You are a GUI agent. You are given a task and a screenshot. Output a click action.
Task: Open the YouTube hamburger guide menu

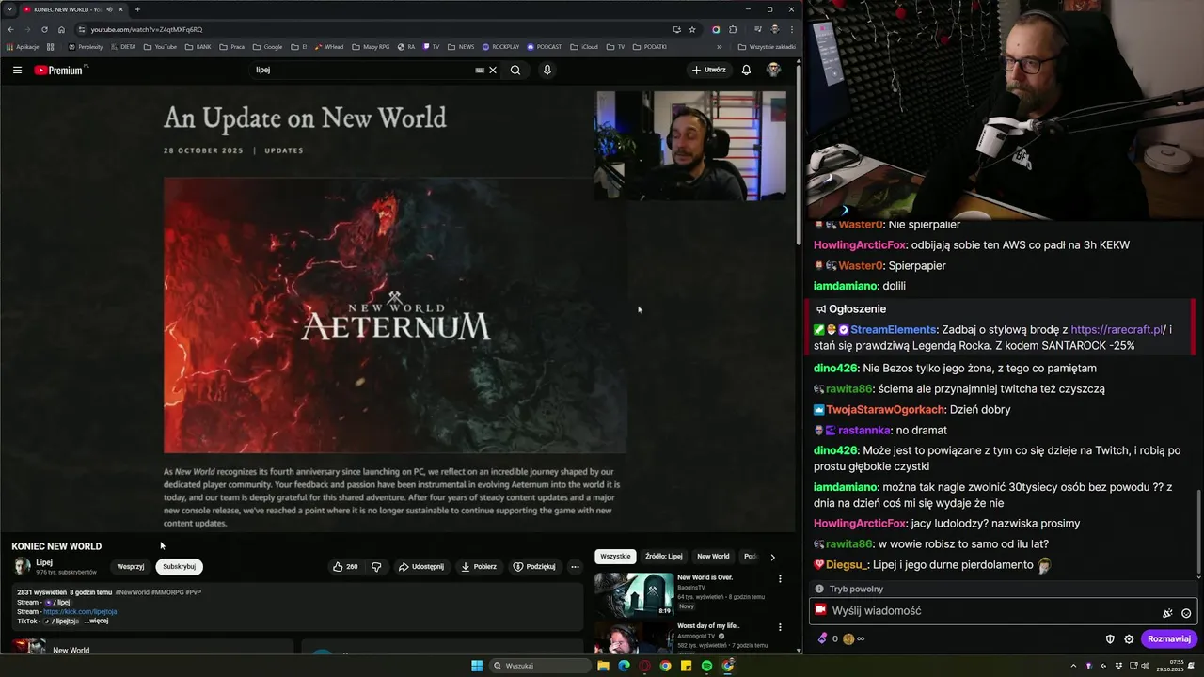tap(17, 70)
